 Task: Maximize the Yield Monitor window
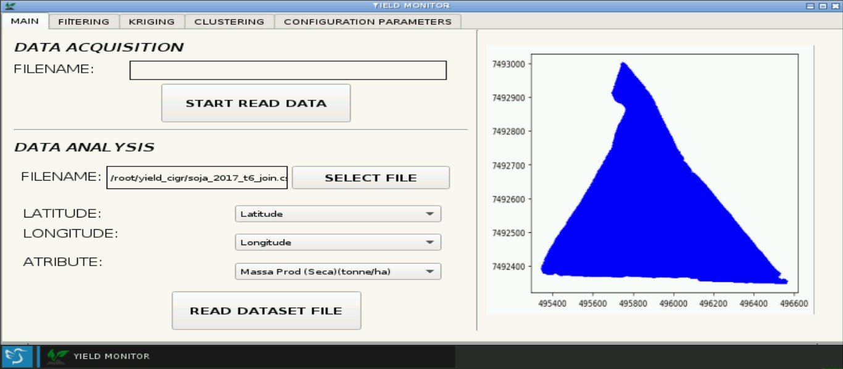point(823,6)
